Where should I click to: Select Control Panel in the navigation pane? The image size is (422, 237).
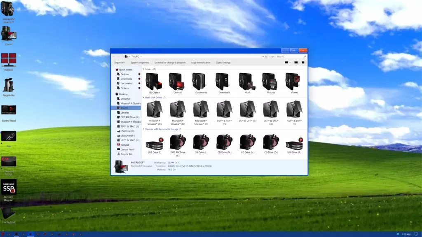tap(126, 149)
